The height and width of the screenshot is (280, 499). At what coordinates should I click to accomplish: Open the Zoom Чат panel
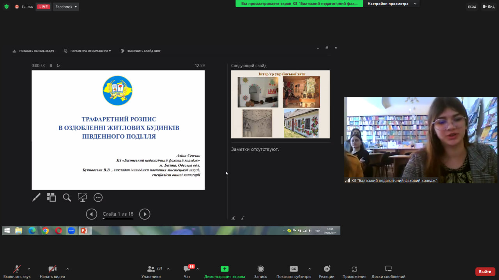[x=186, y=271]
